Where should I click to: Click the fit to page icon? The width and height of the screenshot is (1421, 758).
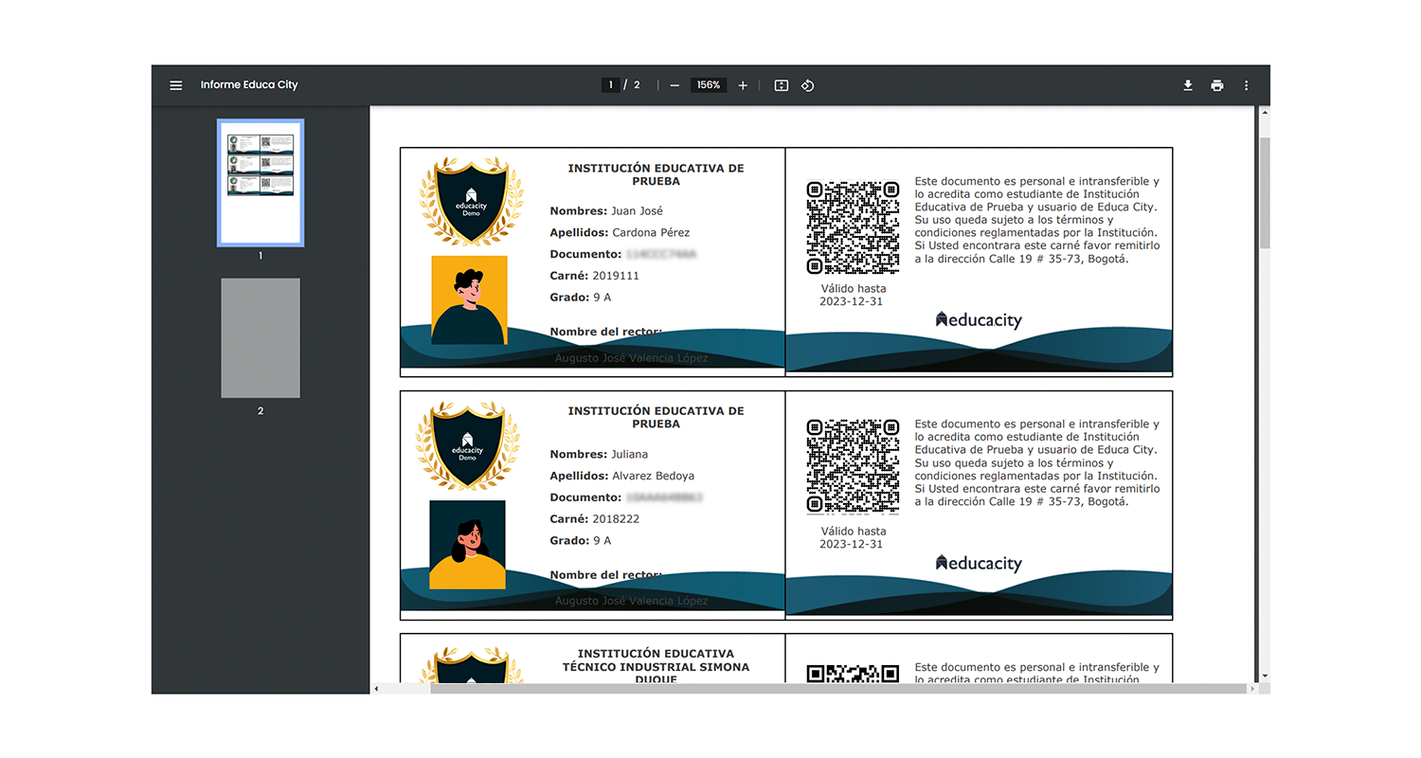click(781, 85)
